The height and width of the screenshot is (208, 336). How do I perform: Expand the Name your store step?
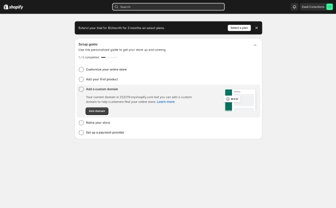click(x=98, y=123)
